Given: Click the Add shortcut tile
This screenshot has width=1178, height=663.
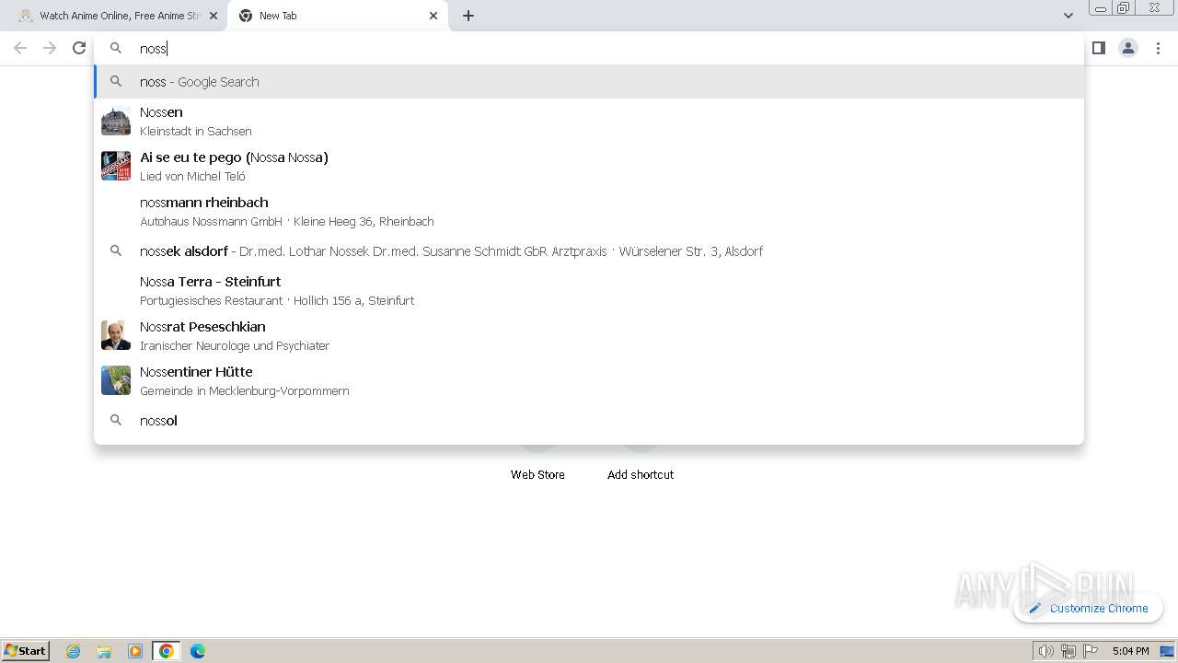Looking at the screenshot, I should pyautogui.click(x=641, y=474).
